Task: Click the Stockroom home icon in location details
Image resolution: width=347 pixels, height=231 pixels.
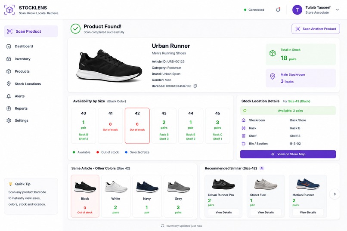Action: 243,120
